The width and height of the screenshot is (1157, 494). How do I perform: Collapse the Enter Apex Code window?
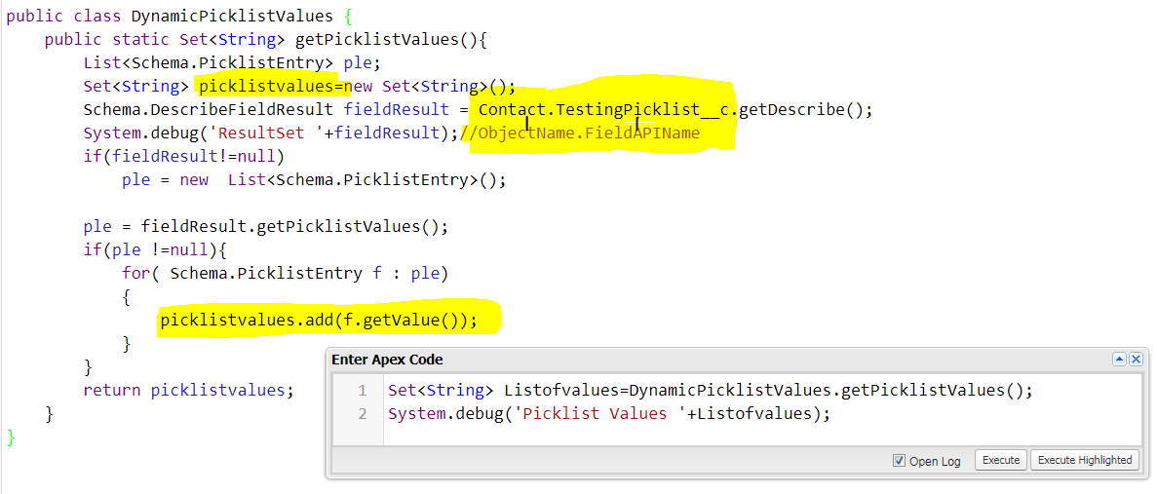(x=1119, y=360)
